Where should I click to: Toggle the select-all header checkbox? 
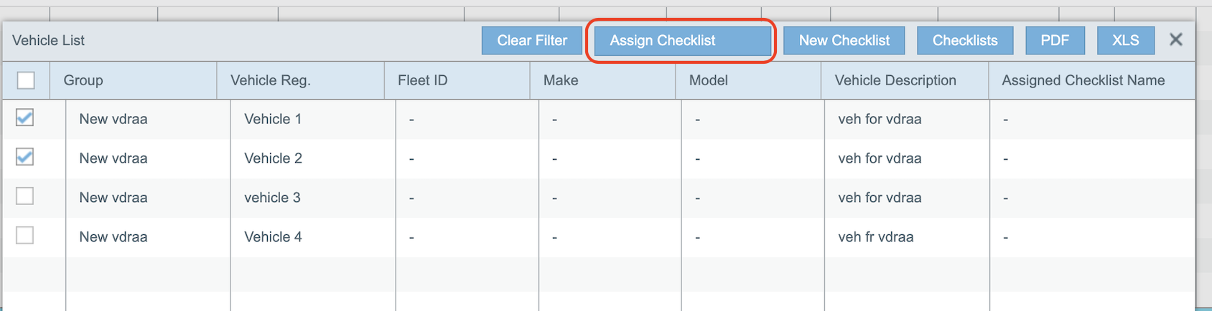26,80
